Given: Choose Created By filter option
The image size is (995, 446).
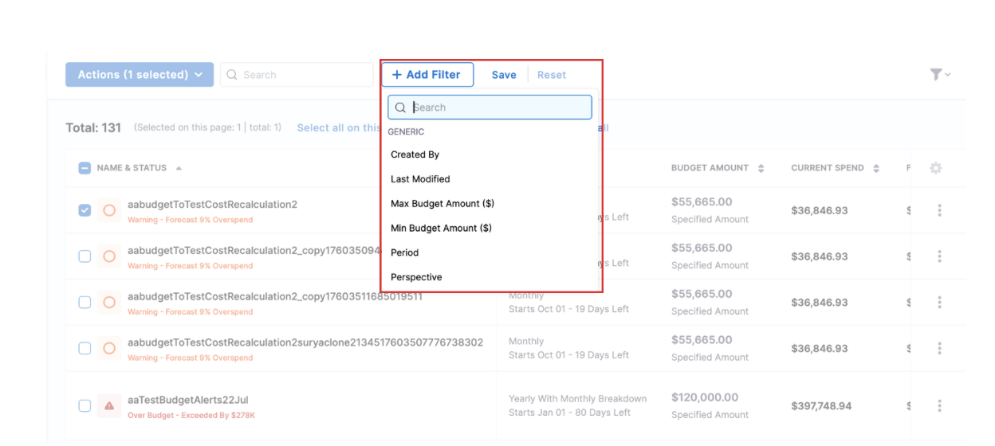Looking at the screenshot, I should click(x=415, y=155).
